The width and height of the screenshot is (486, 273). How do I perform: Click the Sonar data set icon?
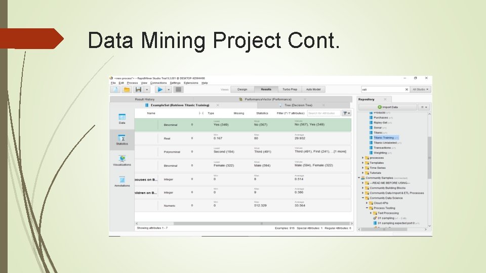coord(371,127)
